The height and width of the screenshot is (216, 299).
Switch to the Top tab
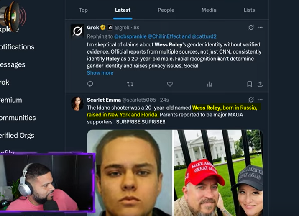click(83, 10)
